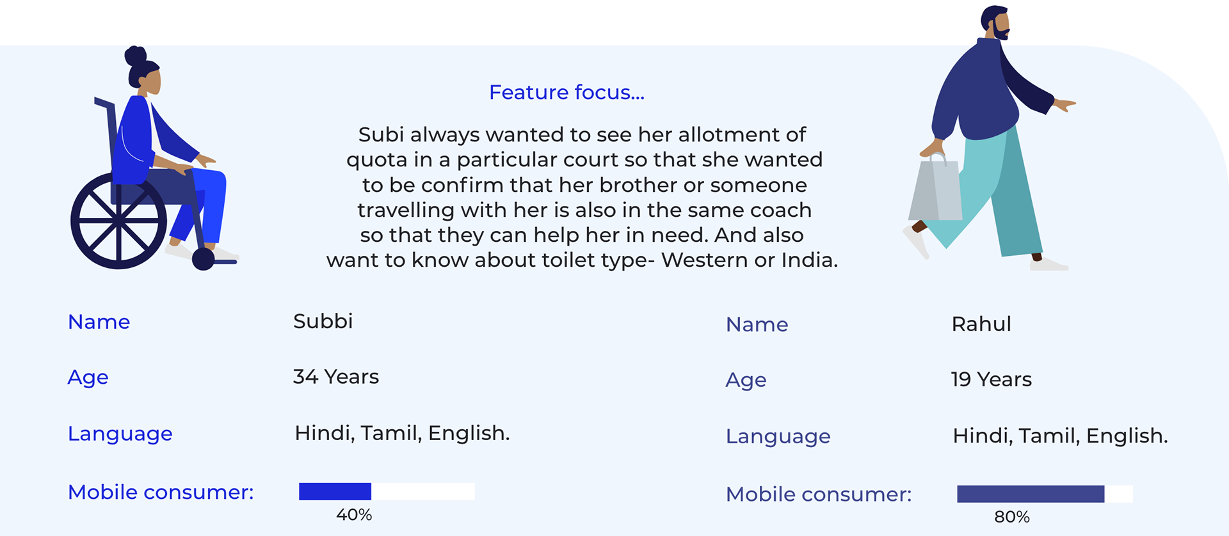Click the 19 Years age value

coord(992,379)
